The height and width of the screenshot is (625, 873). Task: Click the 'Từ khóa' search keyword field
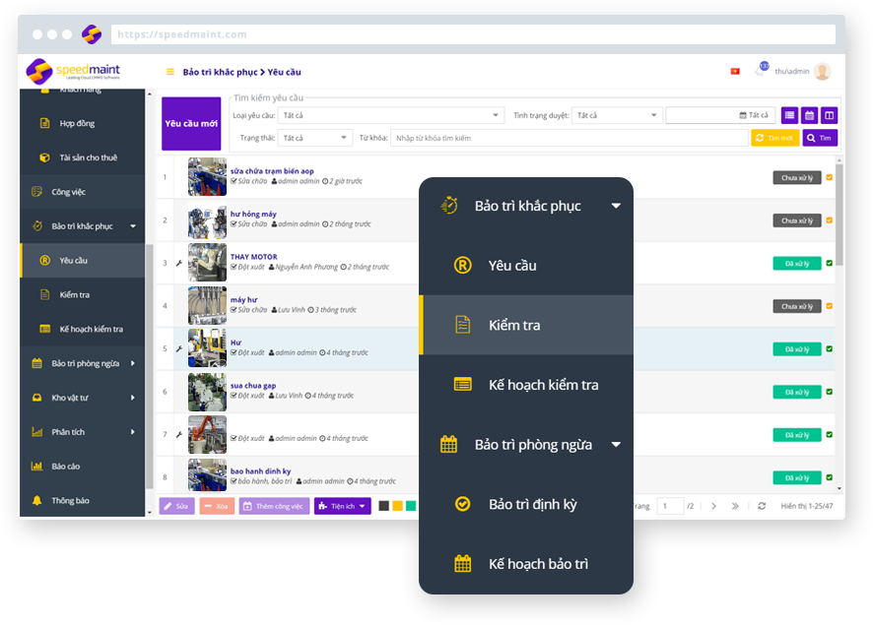569,138
